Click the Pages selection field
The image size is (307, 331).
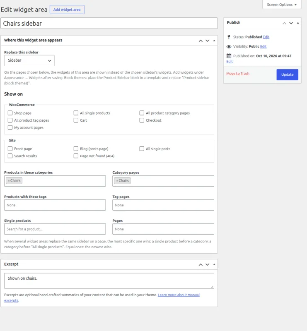pos(163,229)
